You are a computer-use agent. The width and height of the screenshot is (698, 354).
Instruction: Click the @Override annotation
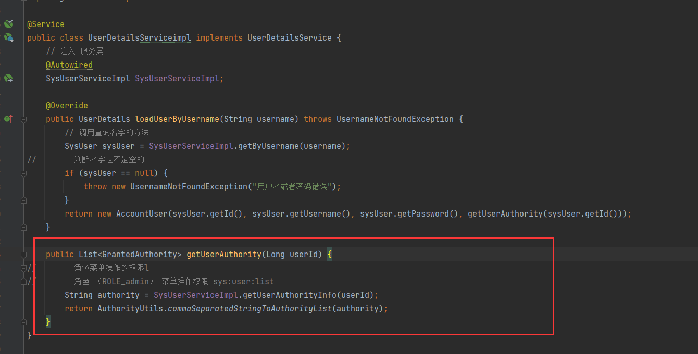coord(67,106)
